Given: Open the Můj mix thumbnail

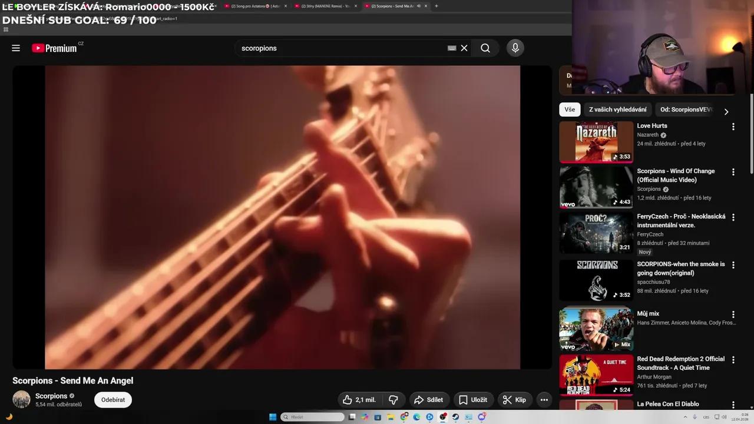Looking at the screenshot, I should tap(596, 329).
